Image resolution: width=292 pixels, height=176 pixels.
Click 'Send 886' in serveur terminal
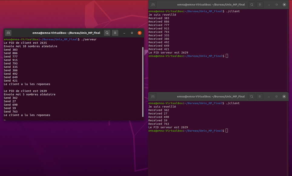pos(11,53)
